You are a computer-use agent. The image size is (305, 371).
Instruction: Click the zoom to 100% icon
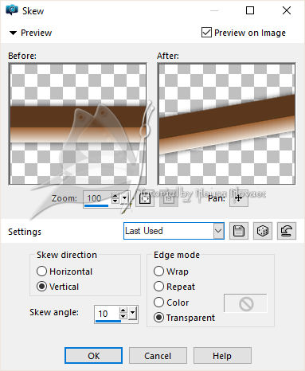click(x=169, y=198)
